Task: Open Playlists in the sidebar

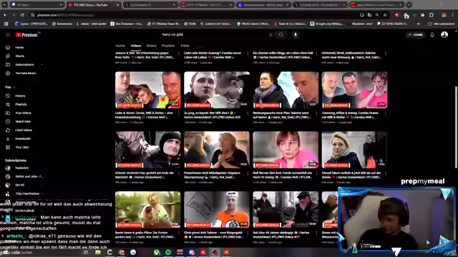Action: pyautogui.click(x=21, y=104)
